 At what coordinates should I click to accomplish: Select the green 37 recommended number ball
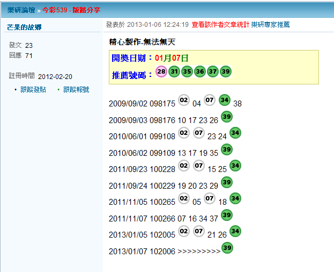tap(212, 72)
